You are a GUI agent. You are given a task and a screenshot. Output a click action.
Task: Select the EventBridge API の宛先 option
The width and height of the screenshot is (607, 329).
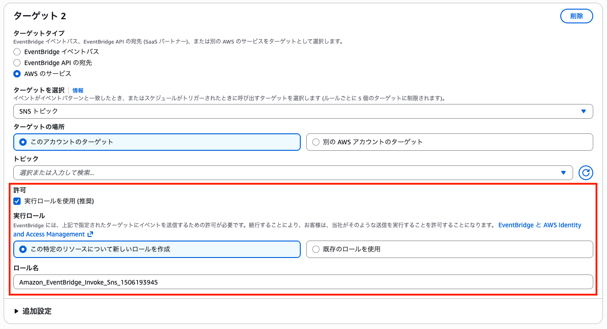click(x=17, y=63)
